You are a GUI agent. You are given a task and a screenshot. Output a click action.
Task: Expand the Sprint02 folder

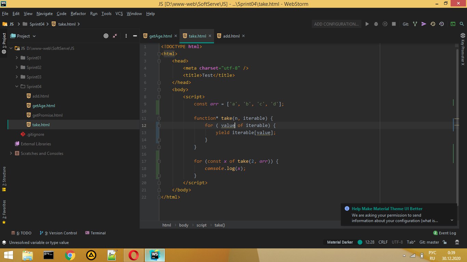(17, 67)
